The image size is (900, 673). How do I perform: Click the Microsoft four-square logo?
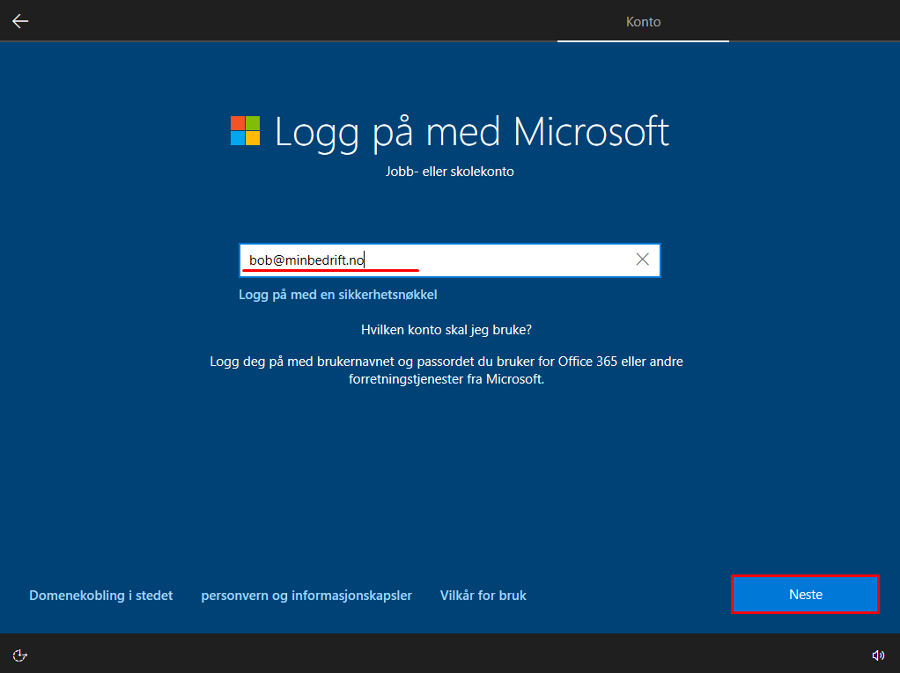click(x=245, y=131)
